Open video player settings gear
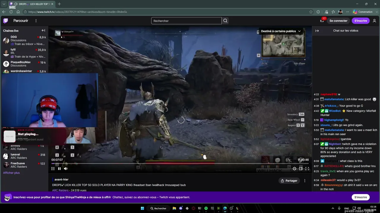This screenshot has height=213, width=380. tap(294, 169)
